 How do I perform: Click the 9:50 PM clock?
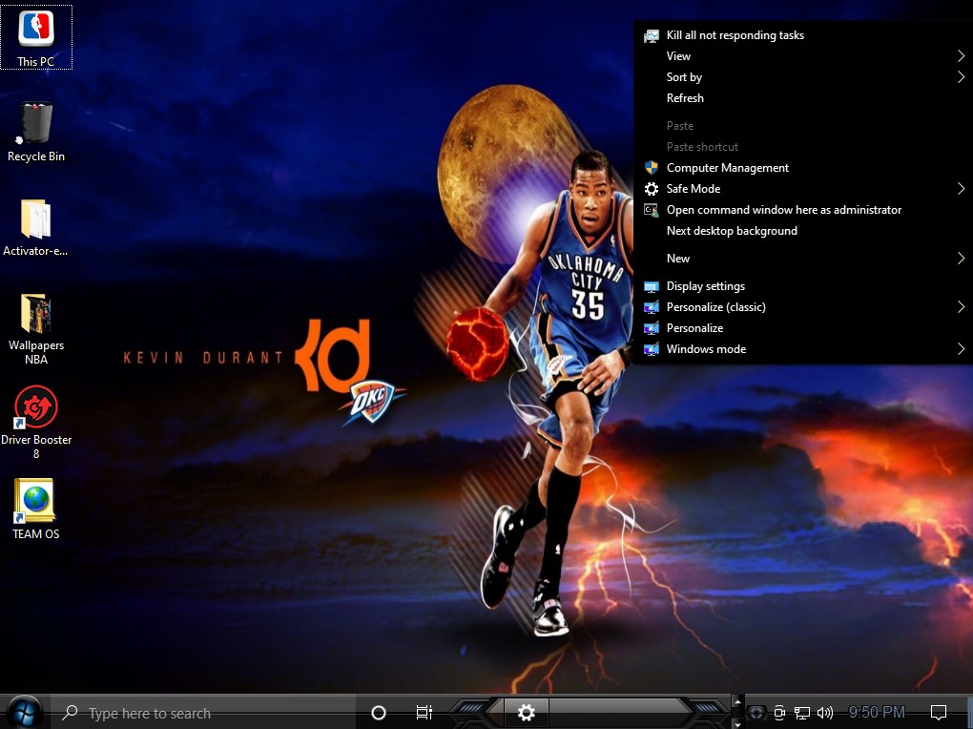[877, 712]
